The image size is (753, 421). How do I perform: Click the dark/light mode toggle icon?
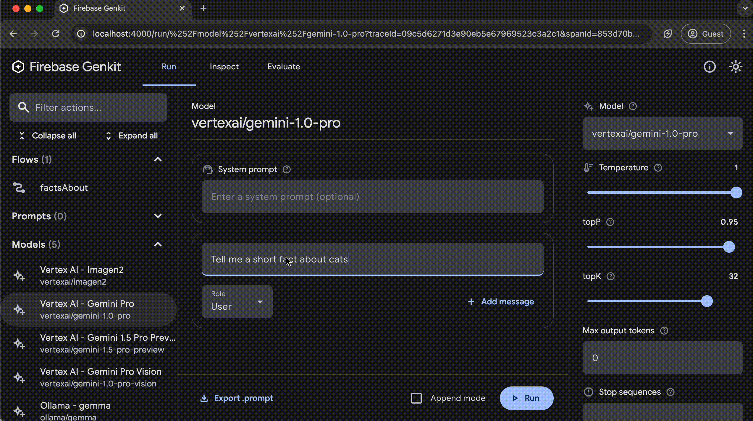[x=735, y=66]
